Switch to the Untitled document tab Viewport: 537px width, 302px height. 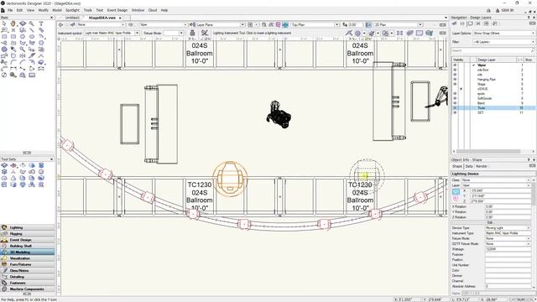coord(72,18)
